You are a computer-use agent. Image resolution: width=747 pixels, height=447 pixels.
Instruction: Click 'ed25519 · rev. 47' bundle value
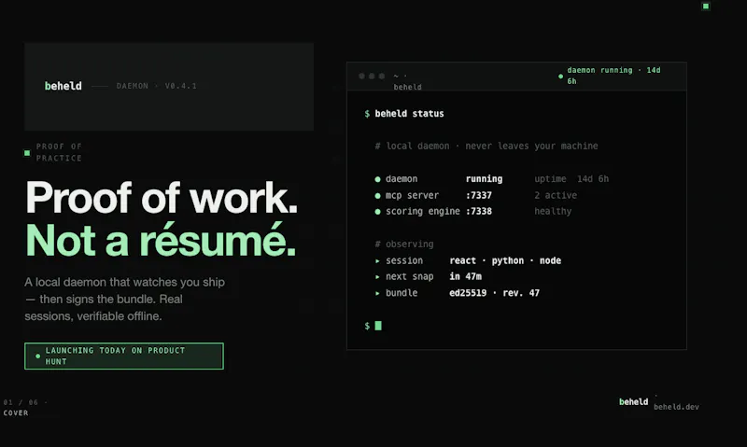(x=495, y=293)
